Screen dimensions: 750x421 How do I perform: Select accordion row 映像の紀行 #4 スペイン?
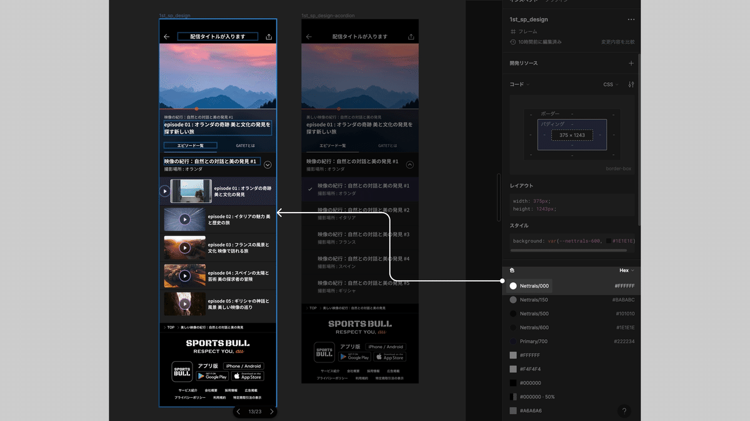point(360,262)
